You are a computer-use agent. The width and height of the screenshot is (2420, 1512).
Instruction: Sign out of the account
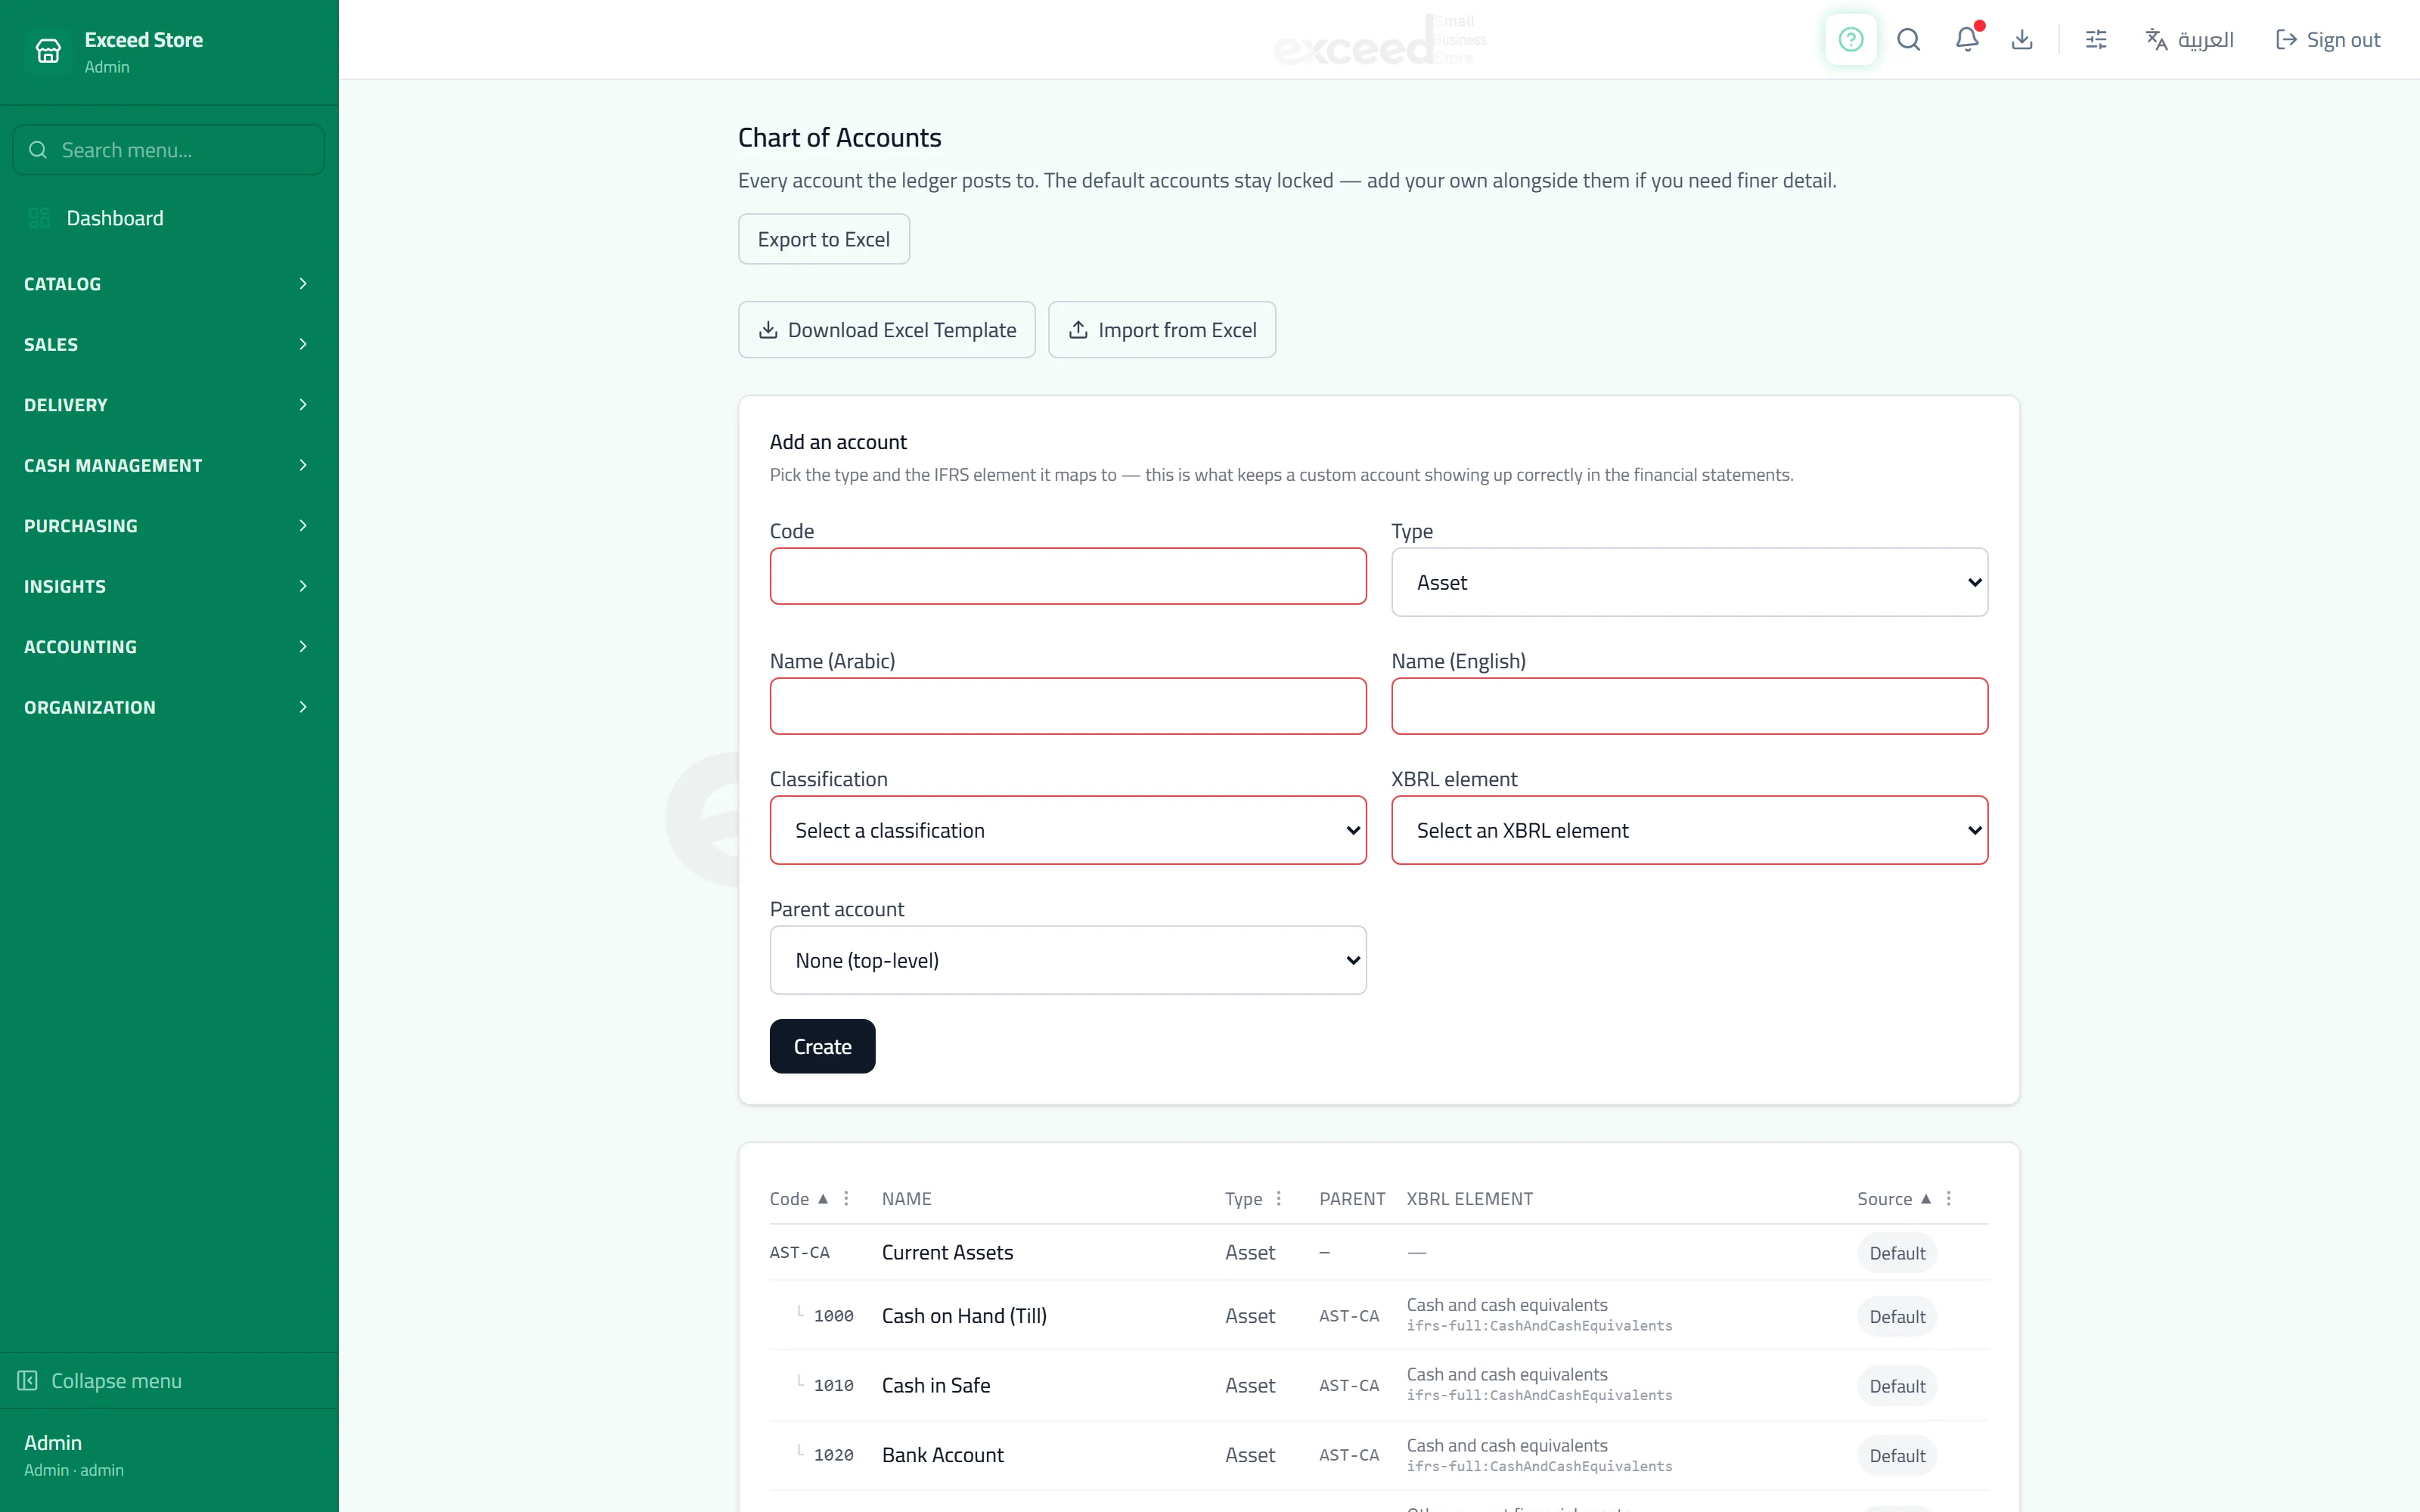click(2328, 40)
